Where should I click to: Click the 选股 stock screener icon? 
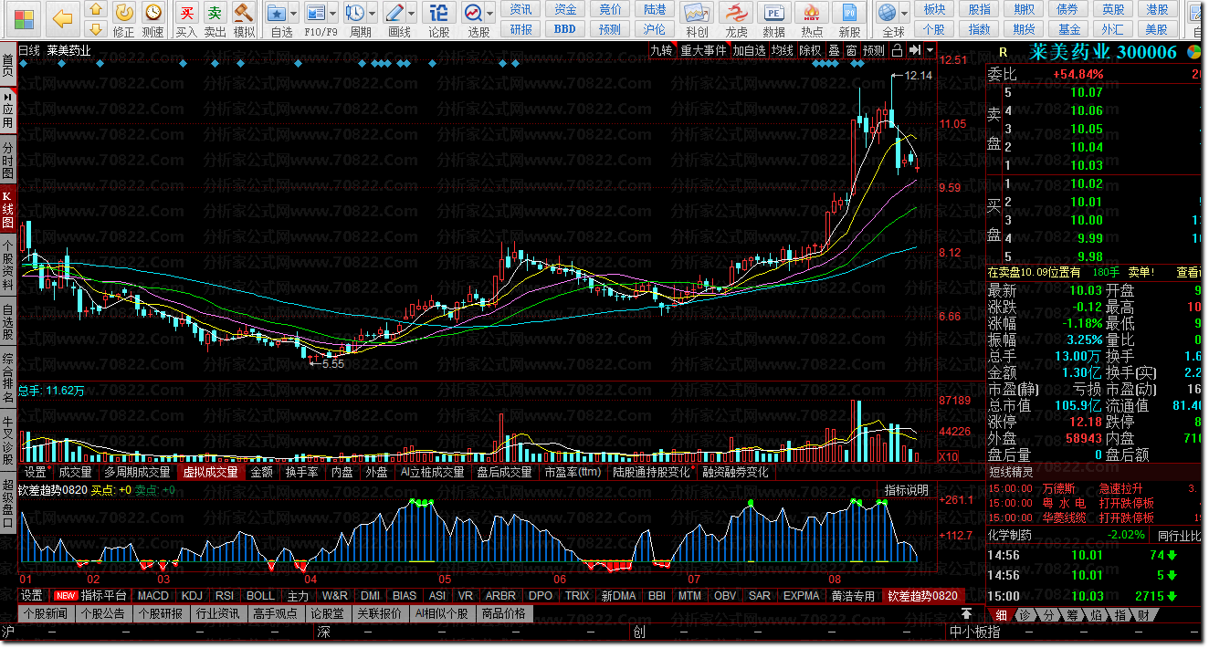click(x=473, y=13)
